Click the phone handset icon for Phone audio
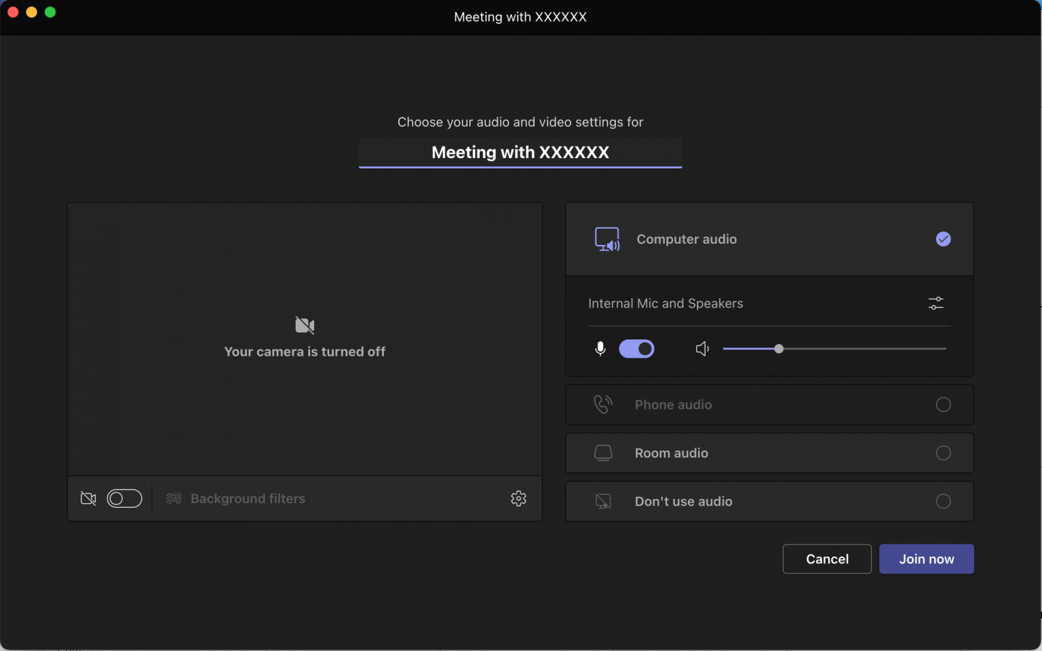This screenshot has width=1042, height=651. click(x=602, y=405)
